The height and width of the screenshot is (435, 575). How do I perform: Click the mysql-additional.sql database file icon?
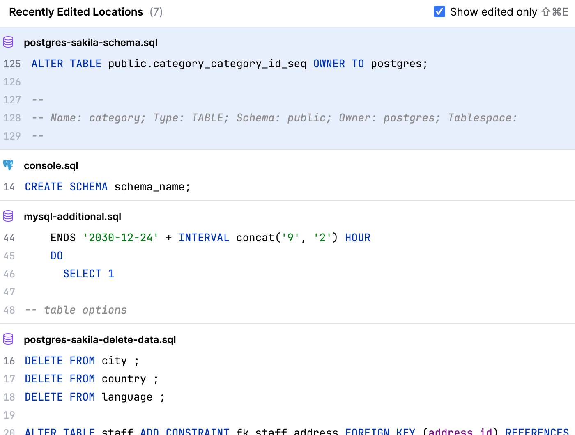tap(8, 216)
